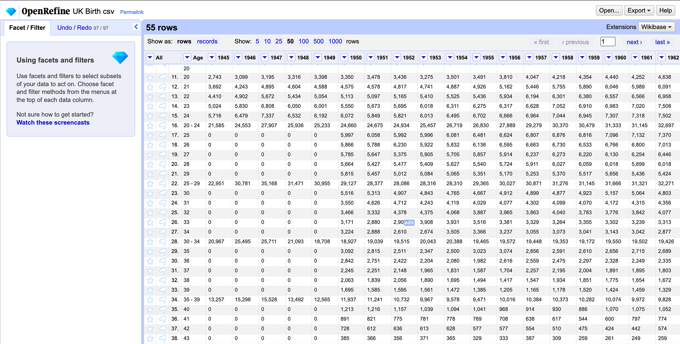
Task: Open the 1950 column dropdown menu
Action: click(344, 57)
